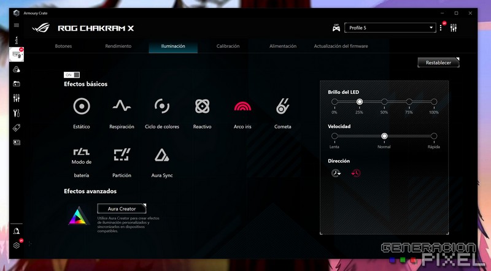491x271 pixels.
Task: Open the news sidebar icon
Action: click(17, 142)
